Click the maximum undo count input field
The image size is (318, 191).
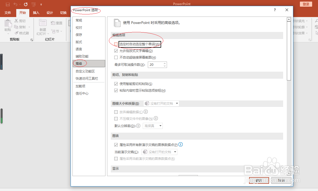(x=155, y=65)
